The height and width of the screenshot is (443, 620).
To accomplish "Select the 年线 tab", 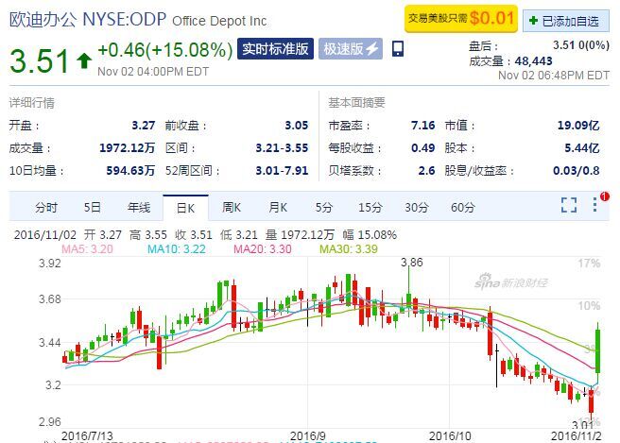I will pyautogui.click(x=139, y=207).
